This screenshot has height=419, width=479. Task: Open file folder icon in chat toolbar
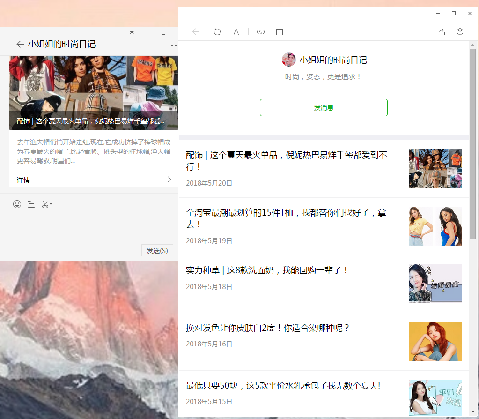[31, 204]
